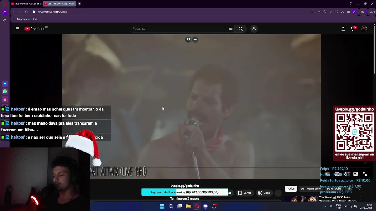Expand hidden system tray icons

click(x=325, y=206)
